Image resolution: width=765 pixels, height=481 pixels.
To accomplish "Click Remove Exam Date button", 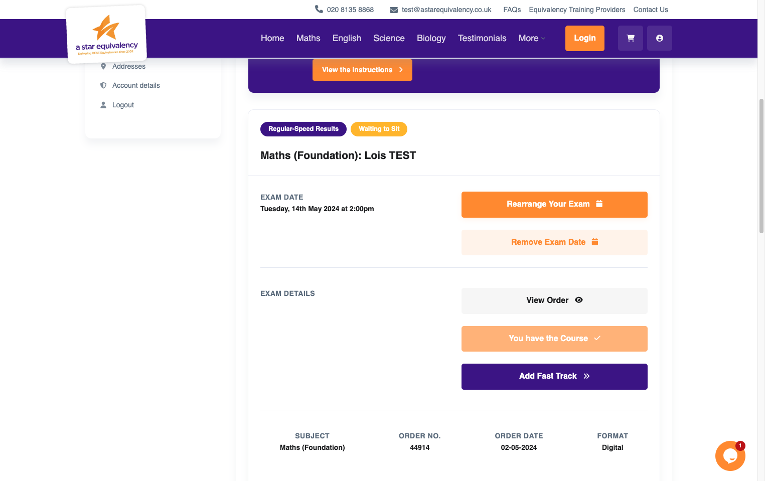I will pyautogui.click(x=554, y=242).
